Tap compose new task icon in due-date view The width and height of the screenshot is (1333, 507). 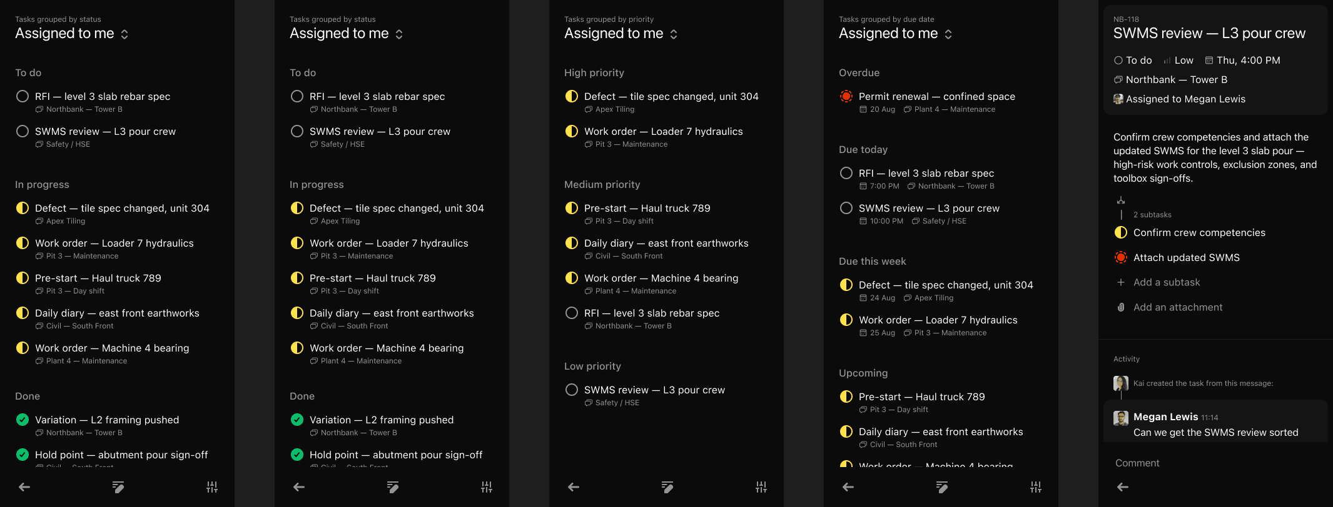pyautogui.click(x=941, y=487)
